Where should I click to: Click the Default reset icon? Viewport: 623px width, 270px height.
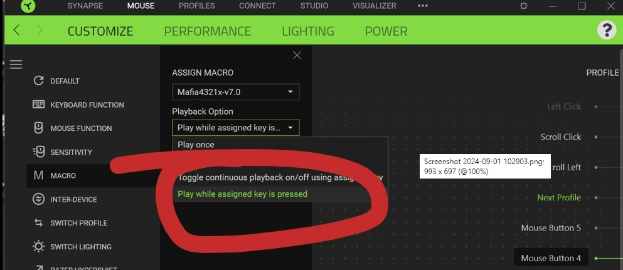pyautogui.click(x=38, y=81)
